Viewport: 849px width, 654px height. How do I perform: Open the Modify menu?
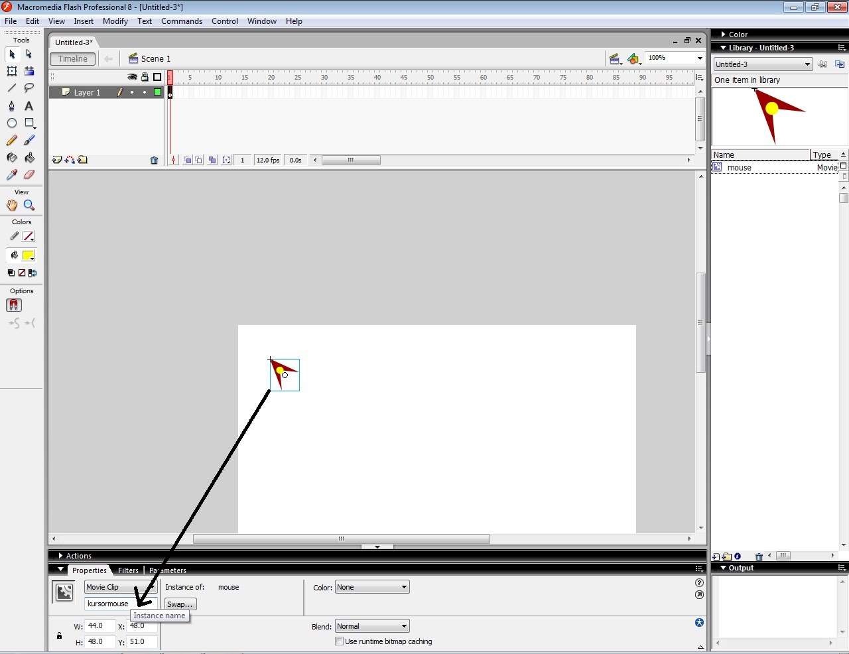(x=115, y=21)
